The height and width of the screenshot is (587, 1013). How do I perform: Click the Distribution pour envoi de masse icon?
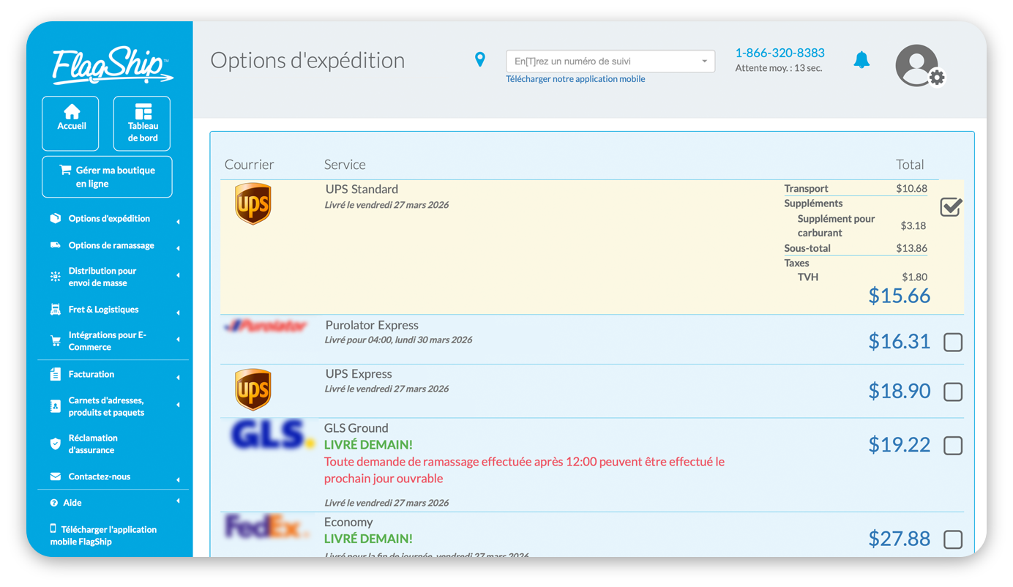click(56, 277)
